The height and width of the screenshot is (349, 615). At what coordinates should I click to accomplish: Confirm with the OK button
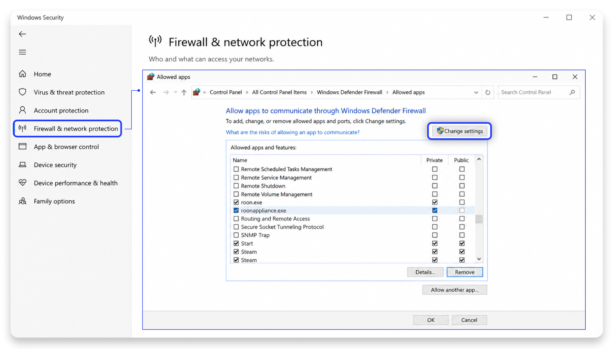click(x=431, y=320)
